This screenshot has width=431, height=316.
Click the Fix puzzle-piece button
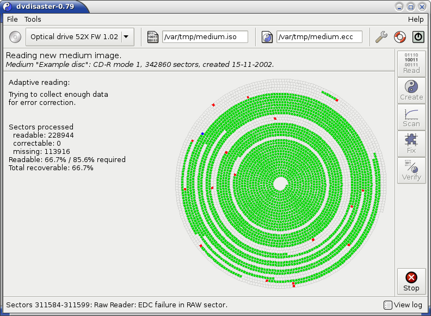[411, 144]
